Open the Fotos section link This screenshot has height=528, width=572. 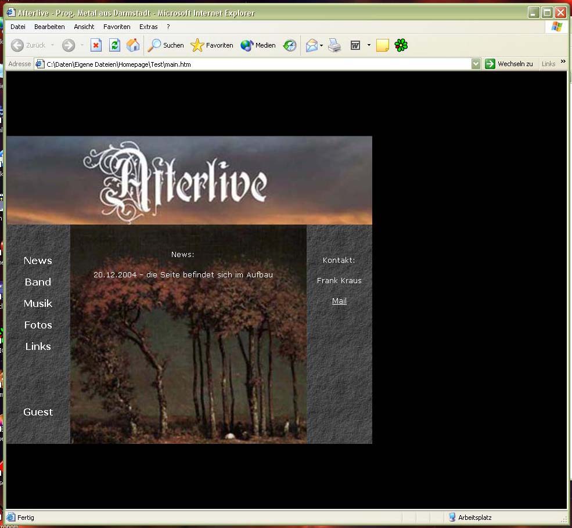coord(38,325)
